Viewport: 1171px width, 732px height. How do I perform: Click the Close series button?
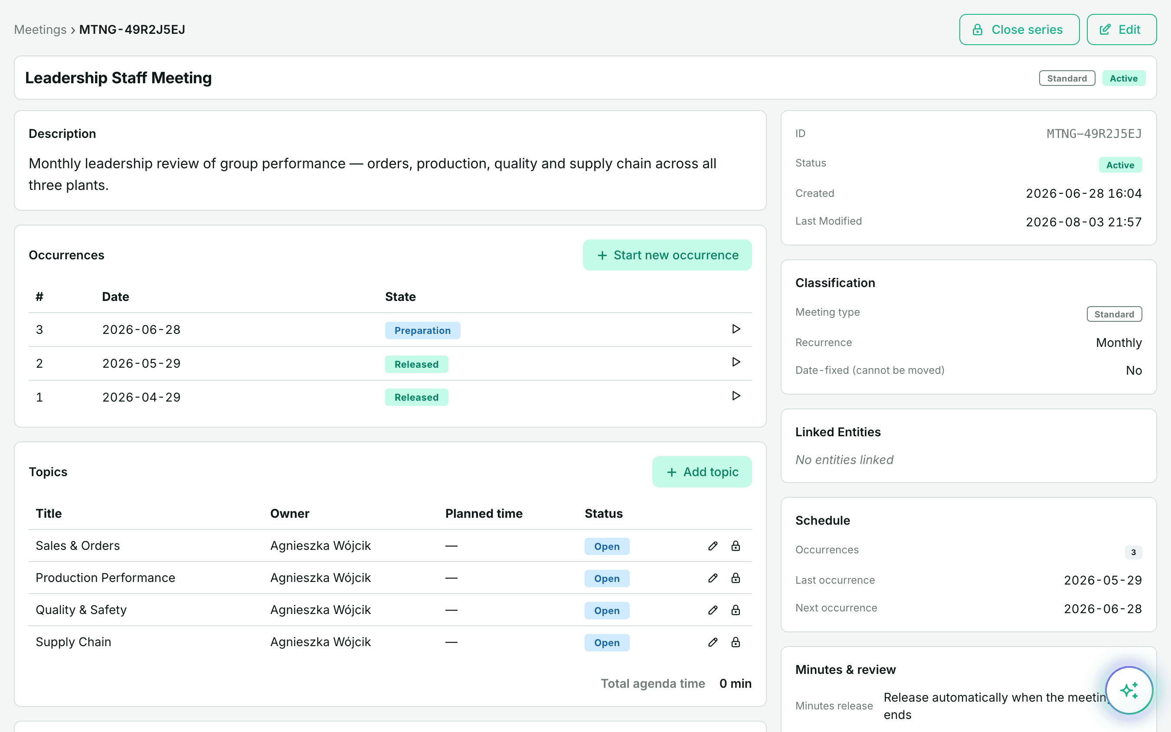[1019, 29]
